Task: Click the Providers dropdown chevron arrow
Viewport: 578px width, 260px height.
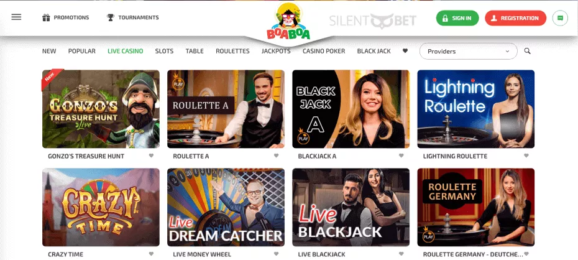Action: tap(507, 52)
